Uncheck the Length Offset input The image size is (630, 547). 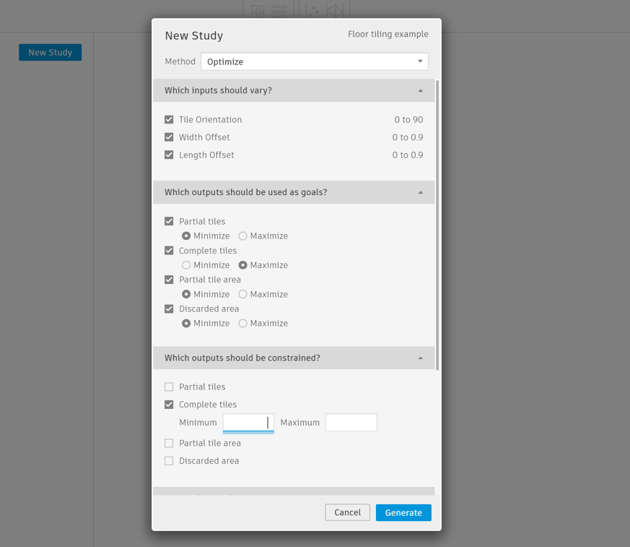click(169, 155)
